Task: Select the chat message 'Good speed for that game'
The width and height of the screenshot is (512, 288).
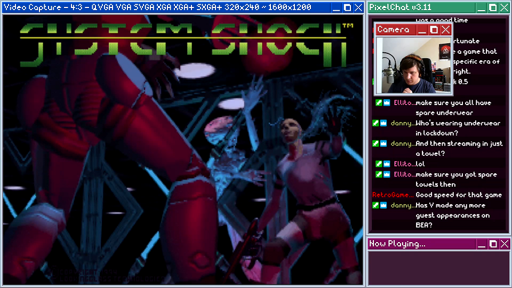Action: pyautogui.click(x=459, y=195)
